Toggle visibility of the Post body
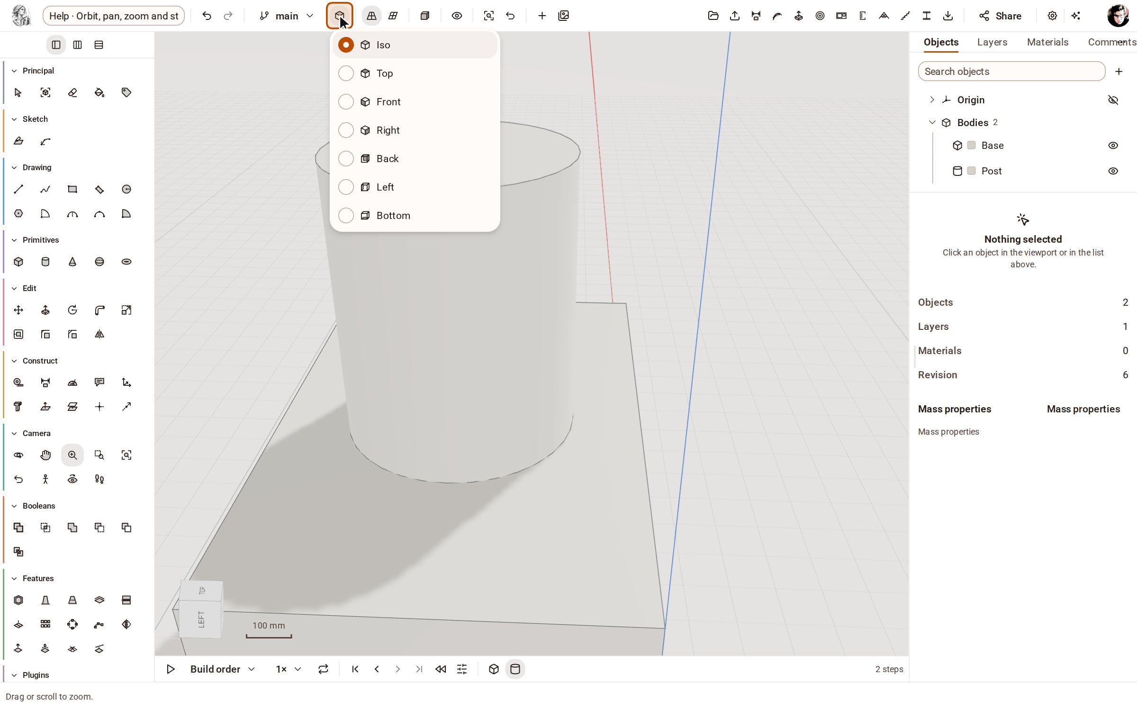Viewport: 1137px width, 711px height. pos(1113,171)
